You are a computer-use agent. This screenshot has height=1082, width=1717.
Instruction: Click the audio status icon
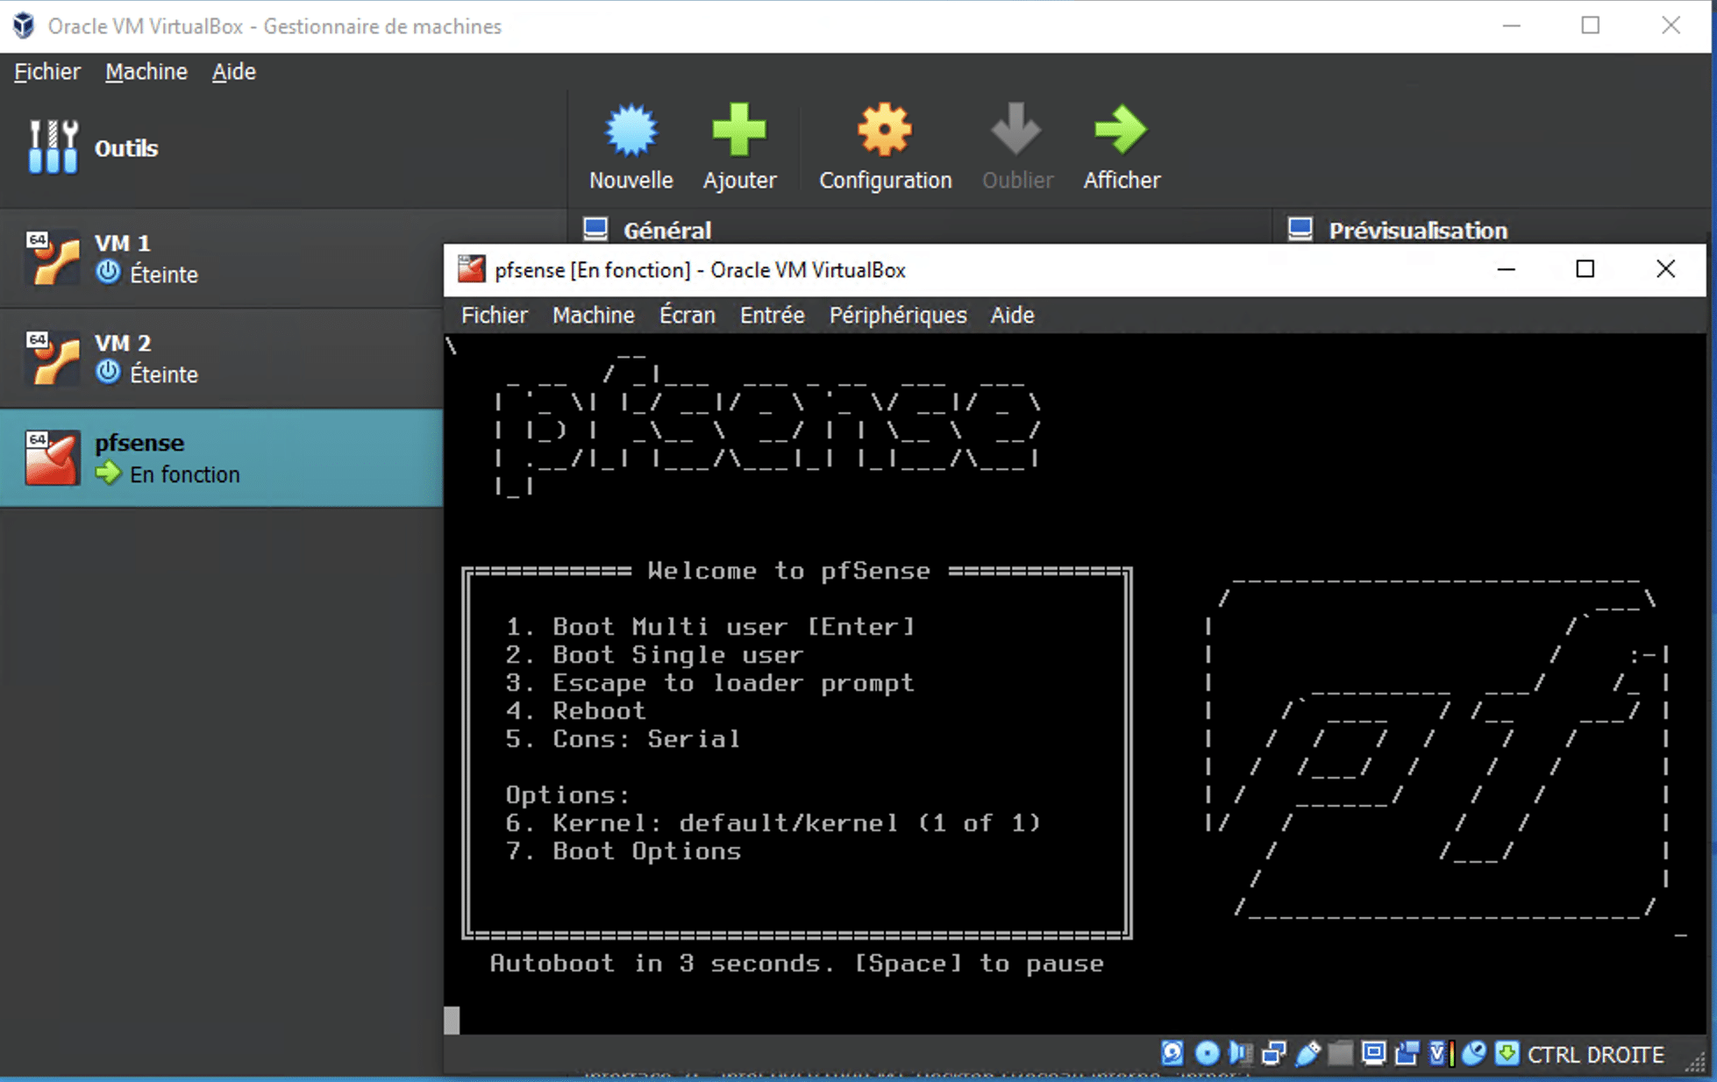1238,1054
